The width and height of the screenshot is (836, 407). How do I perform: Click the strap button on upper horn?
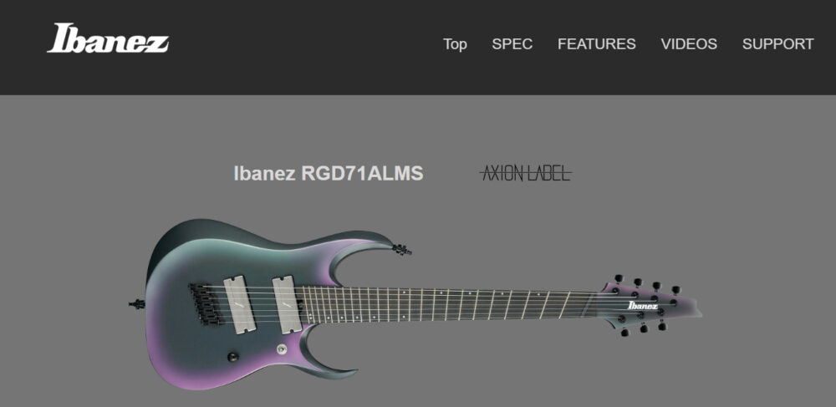402,249
